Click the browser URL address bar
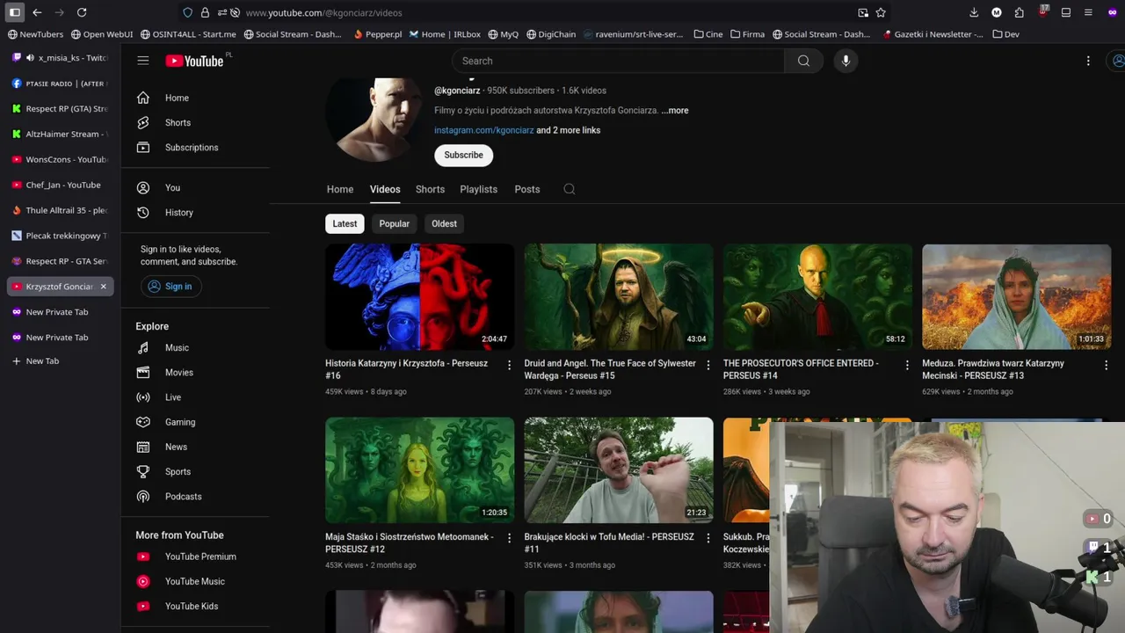 click(545, 12)
